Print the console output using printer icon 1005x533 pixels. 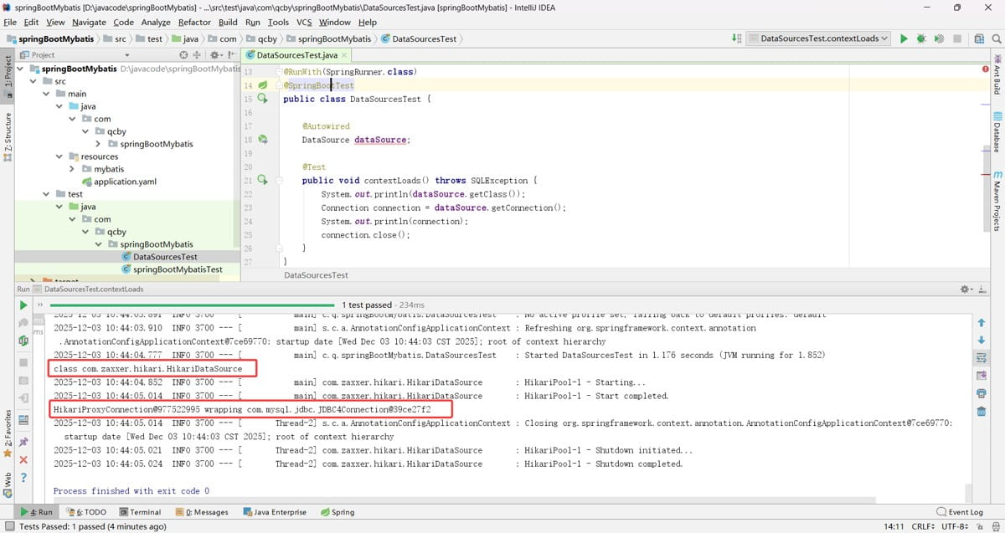981,393
